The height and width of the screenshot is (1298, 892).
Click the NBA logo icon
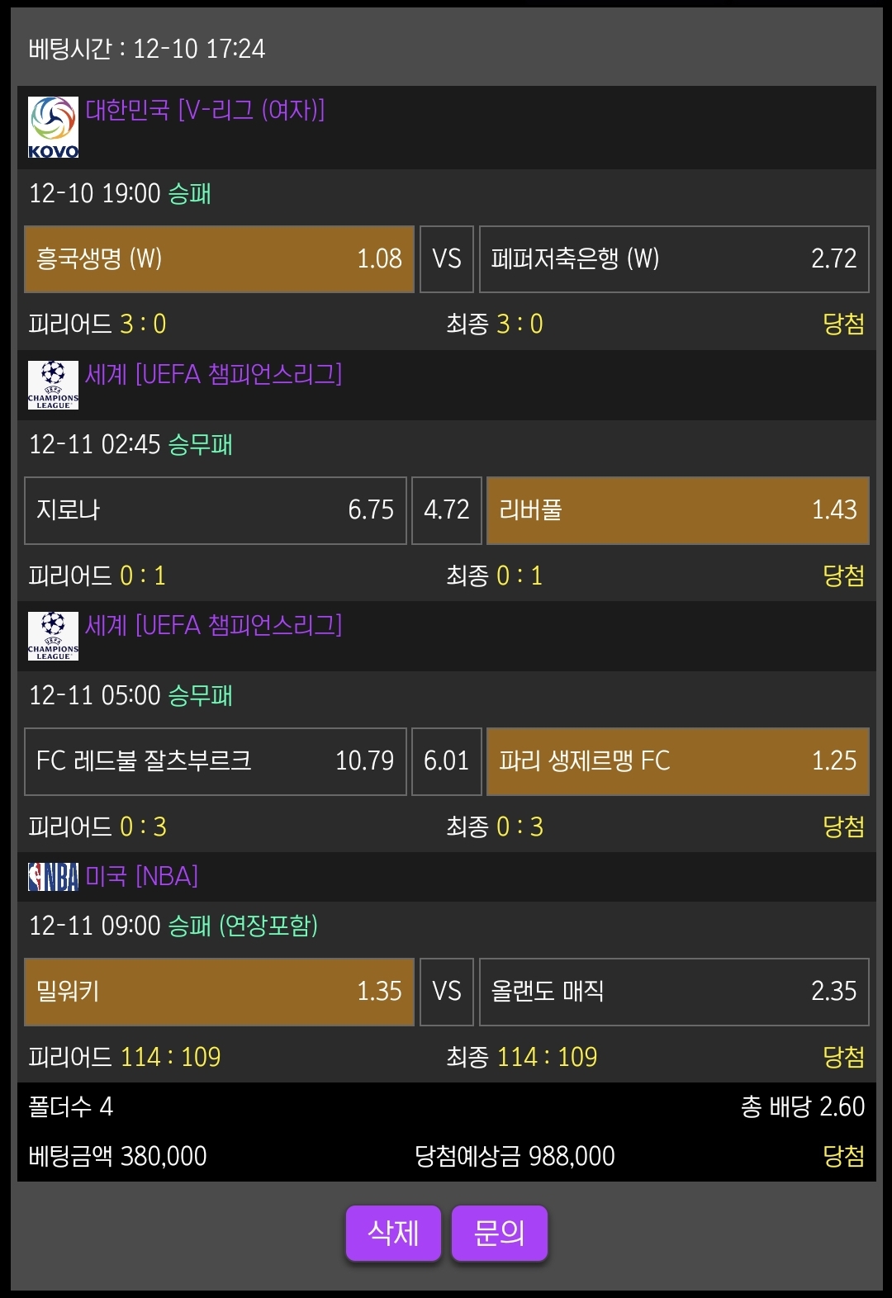[x=53, y=876]
